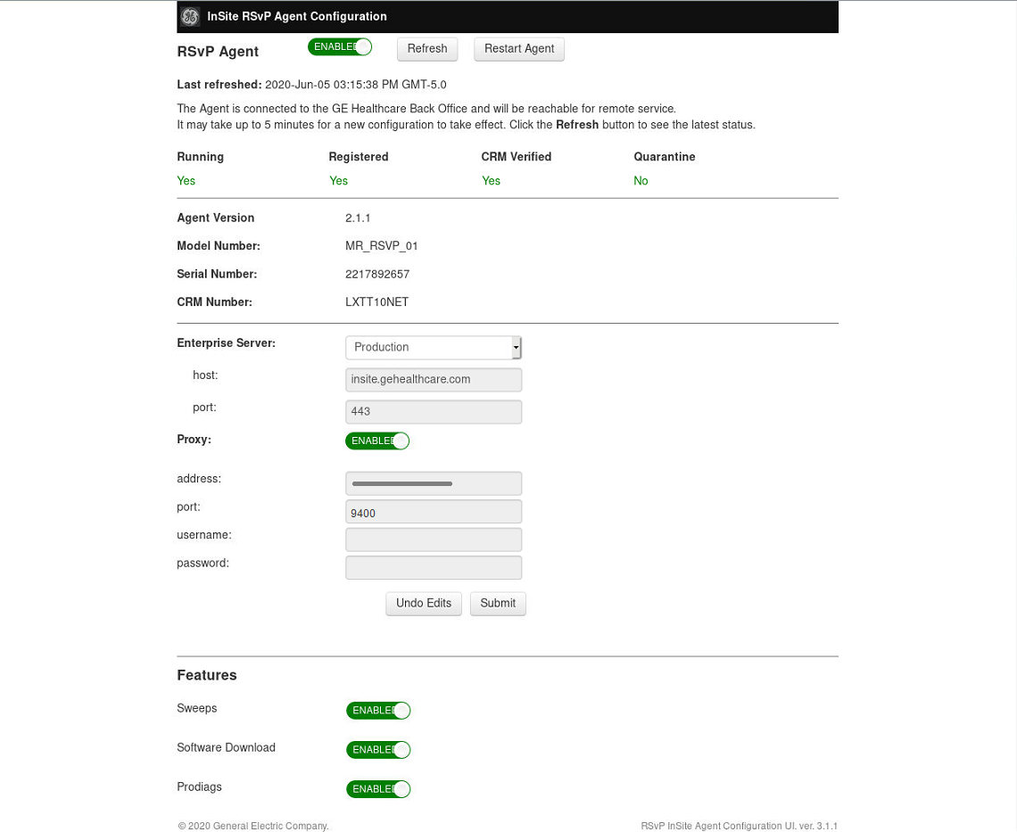Click the enterprise host input field

pos(434,380)
